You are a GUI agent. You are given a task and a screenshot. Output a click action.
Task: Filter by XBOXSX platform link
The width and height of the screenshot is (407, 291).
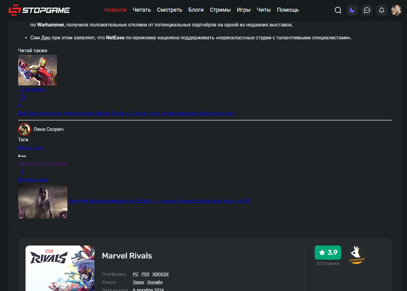pos(161,274)
